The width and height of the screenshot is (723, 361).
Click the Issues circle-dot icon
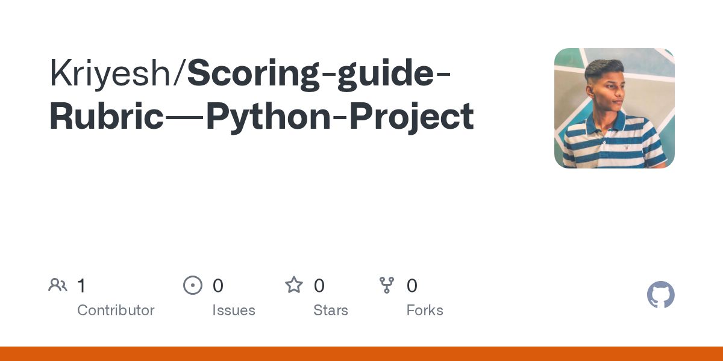[193, 285]
